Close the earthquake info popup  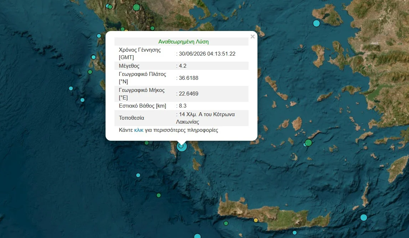[252, 37]
